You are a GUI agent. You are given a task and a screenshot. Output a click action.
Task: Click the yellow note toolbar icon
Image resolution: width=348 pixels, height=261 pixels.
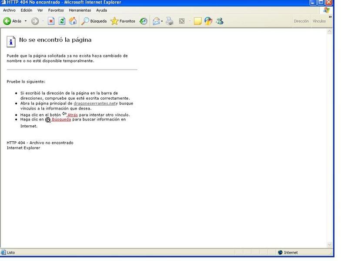pyautogui.click(x=197, y=21)
